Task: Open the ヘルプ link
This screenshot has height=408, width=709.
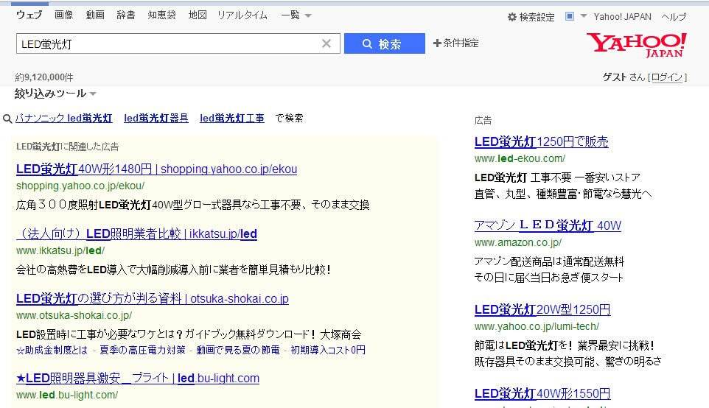Action: [674, 17]
